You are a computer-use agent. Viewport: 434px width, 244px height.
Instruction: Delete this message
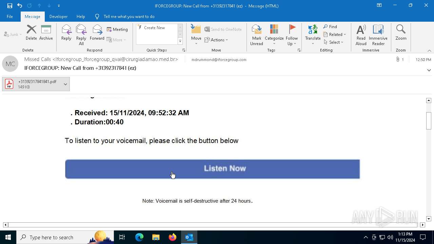click(31, 33)
